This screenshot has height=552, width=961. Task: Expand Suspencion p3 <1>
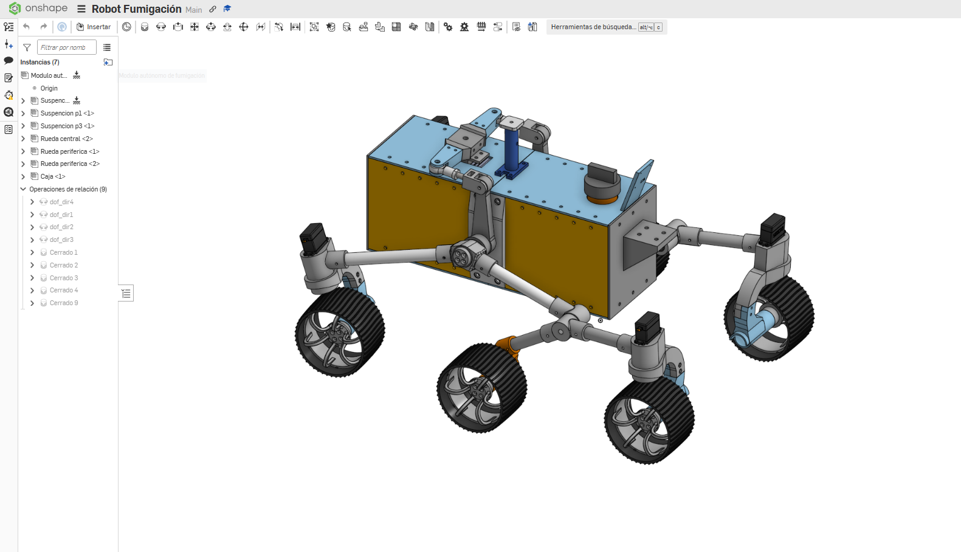coord(23,126)
